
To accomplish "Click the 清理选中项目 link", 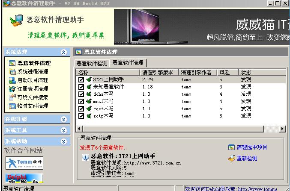I will (x=252, y=147).
